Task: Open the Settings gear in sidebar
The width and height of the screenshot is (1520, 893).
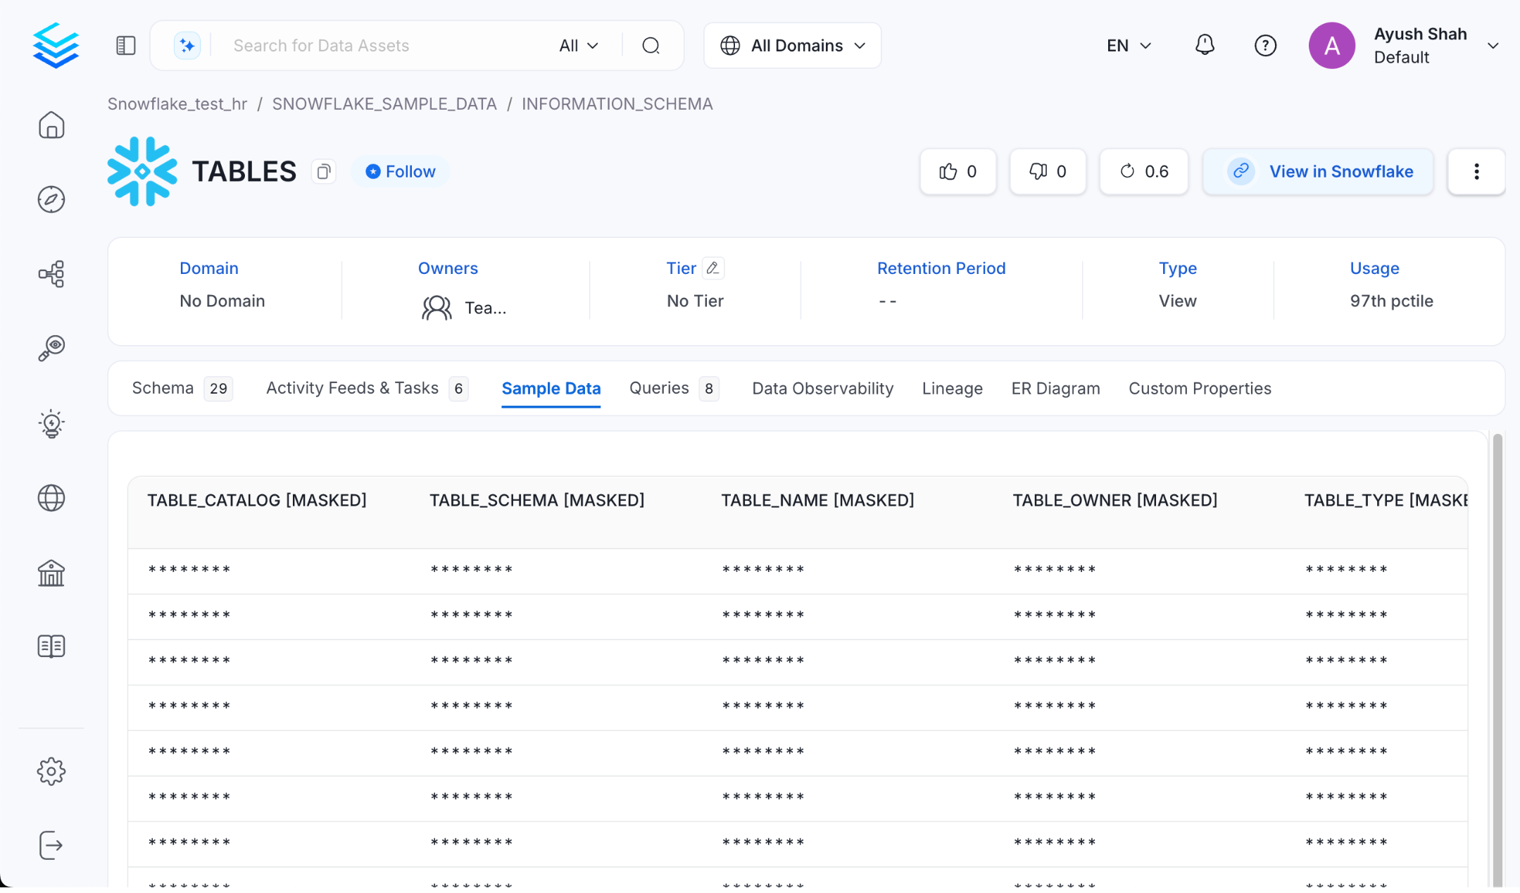Action: [x=51, y=772]
